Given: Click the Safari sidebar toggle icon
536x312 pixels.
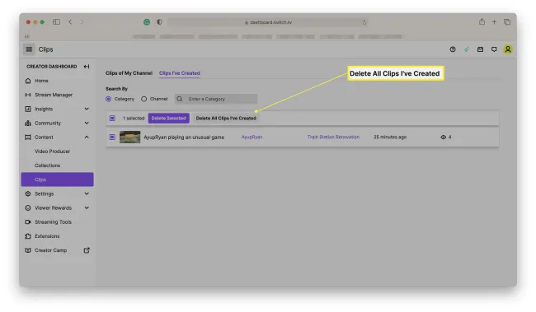Looking at the screenshot, I should point(56,22).
